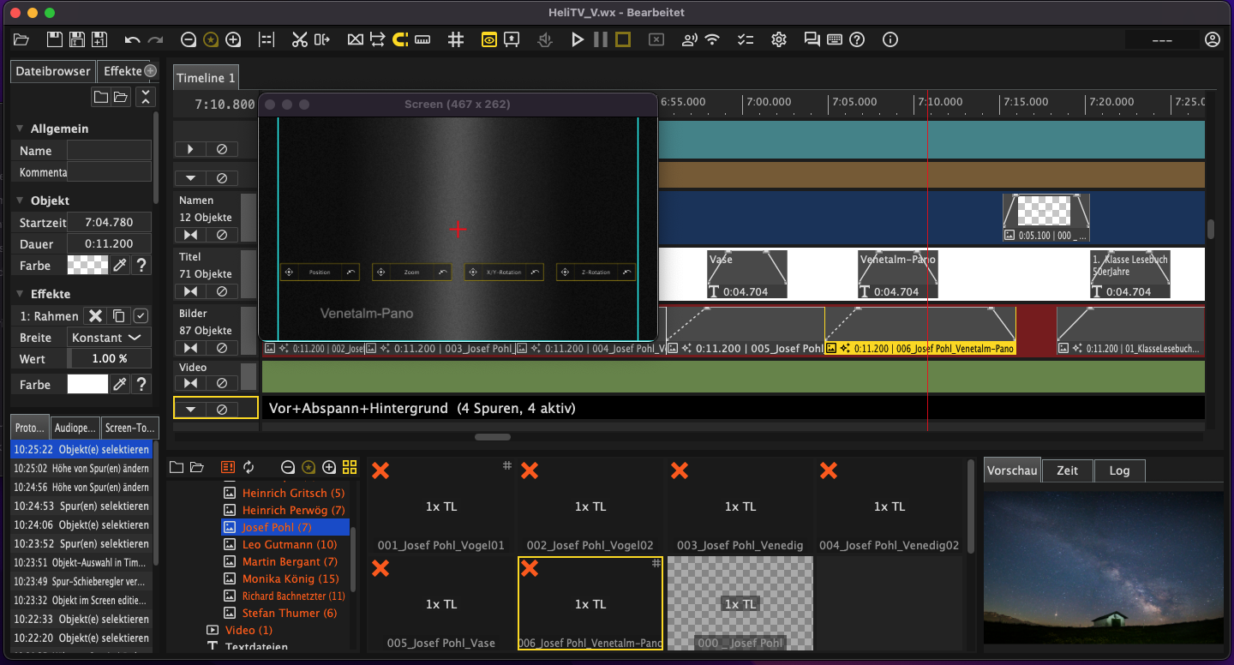Zoom out the timeline with top toolbar minus
The height and width of the screenshot is (665, 1234).
pos(189,39)
